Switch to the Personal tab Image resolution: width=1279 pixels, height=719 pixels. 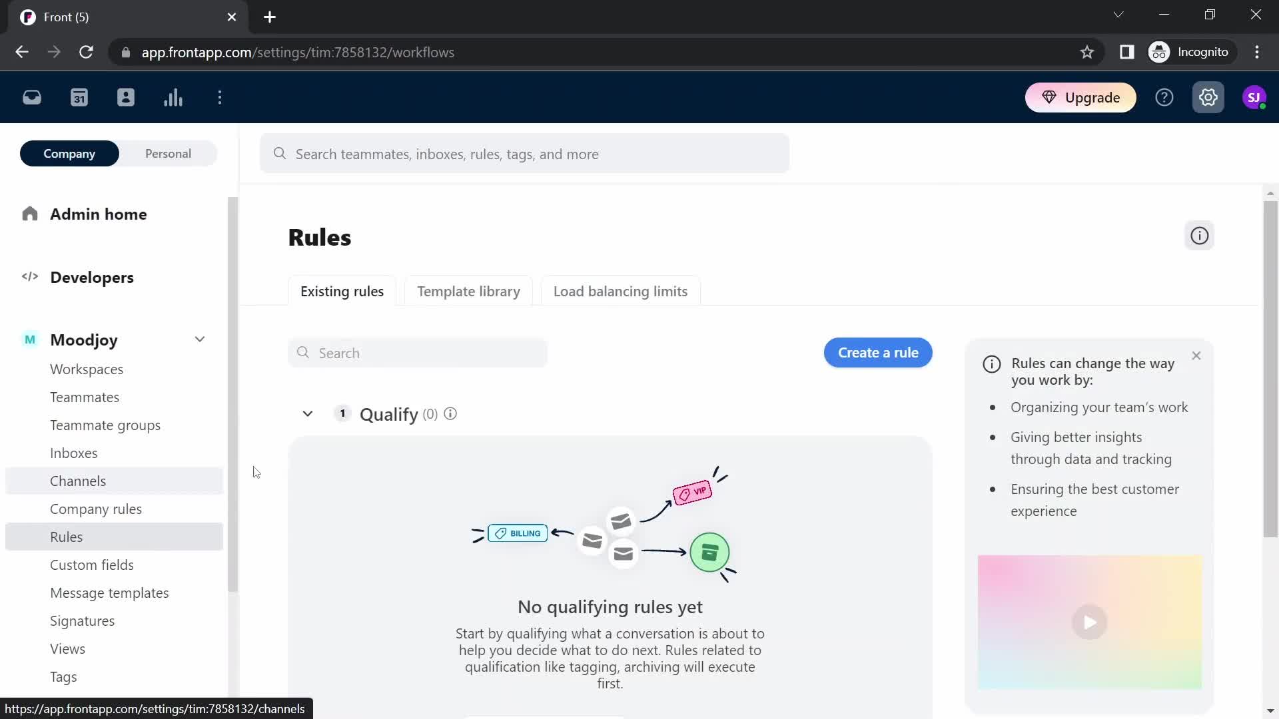pyautogui.click(x=168, y=154)
